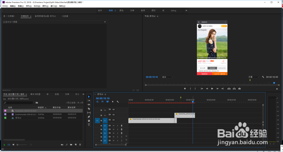The width and height of the screenshot is (283, 152).
Task: Select the Selection tool arrow
Action: tap(89, 97)
